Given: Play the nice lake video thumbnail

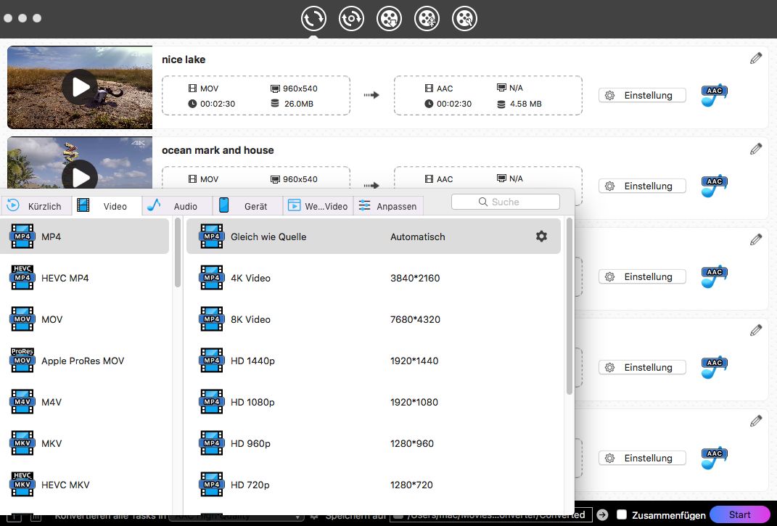Looking at the screenshot, I should coord(80,87).
